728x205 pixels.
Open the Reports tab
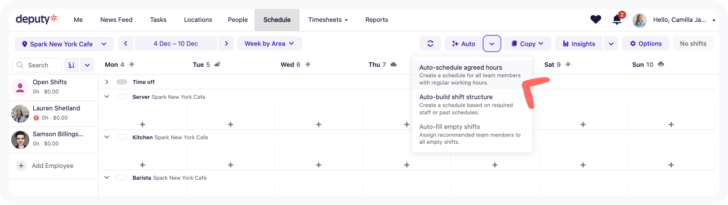click(x=377, y=20)
